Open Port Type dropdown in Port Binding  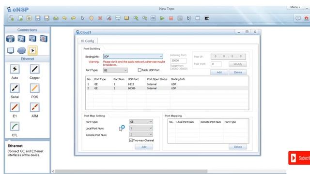coord(115,70)
